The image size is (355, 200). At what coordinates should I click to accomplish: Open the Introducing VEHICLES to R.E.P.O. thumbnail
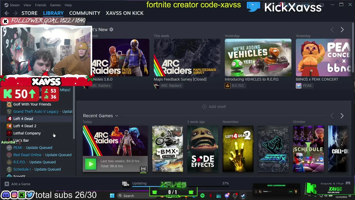258,57
